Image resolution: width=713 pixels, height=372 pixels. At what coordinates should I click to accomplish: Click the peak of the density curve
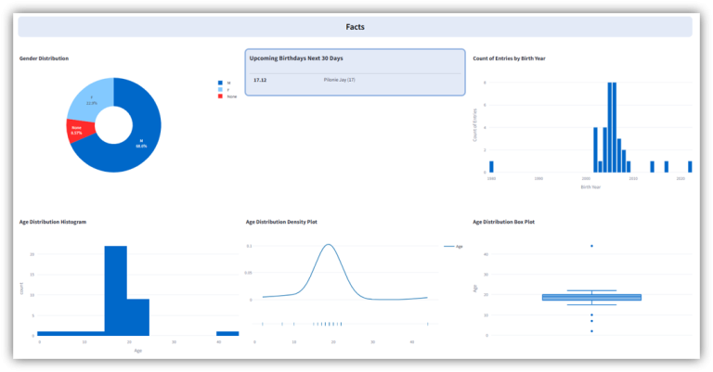328,245
